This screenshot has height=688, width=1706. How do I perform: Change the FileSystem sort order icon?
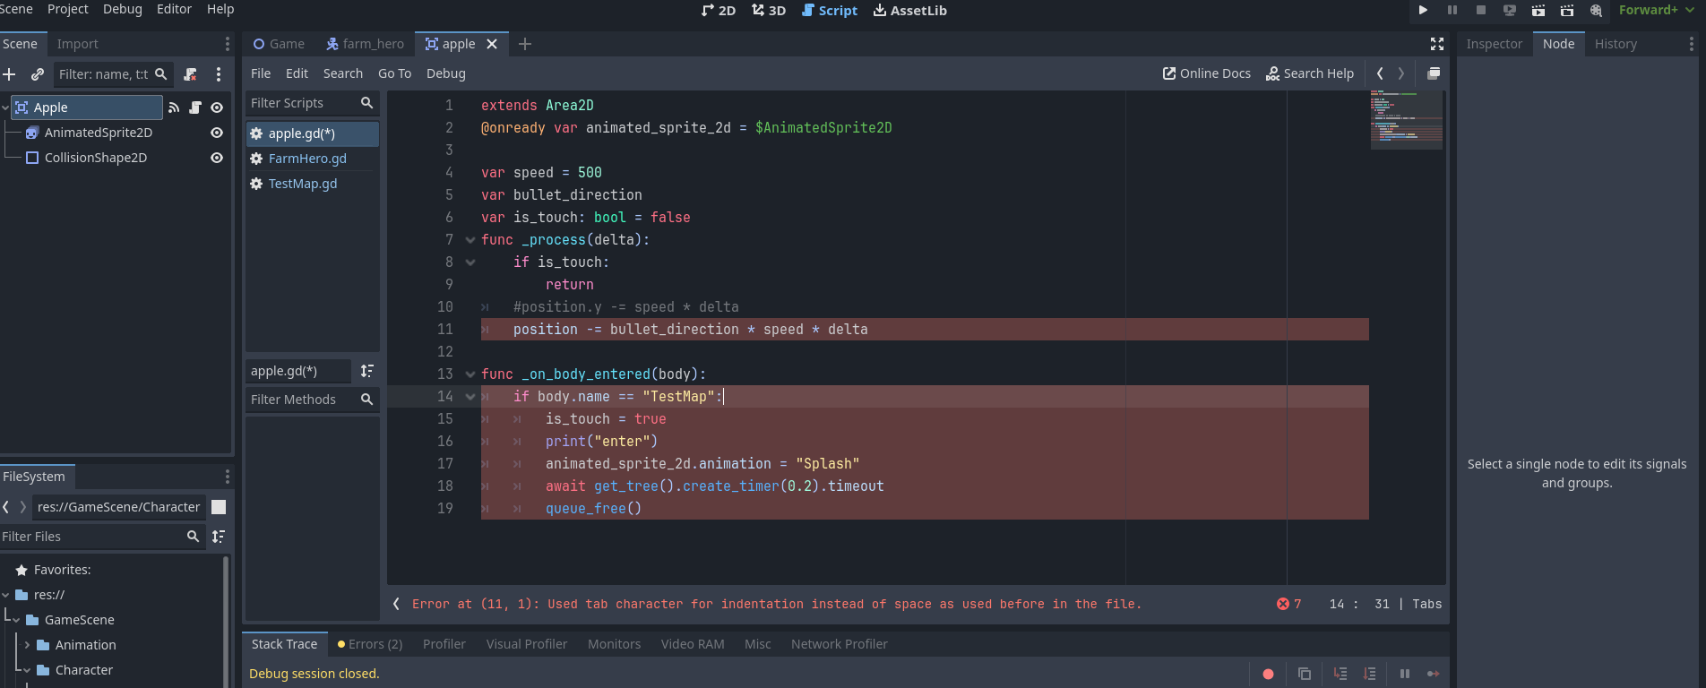[218, 537]
